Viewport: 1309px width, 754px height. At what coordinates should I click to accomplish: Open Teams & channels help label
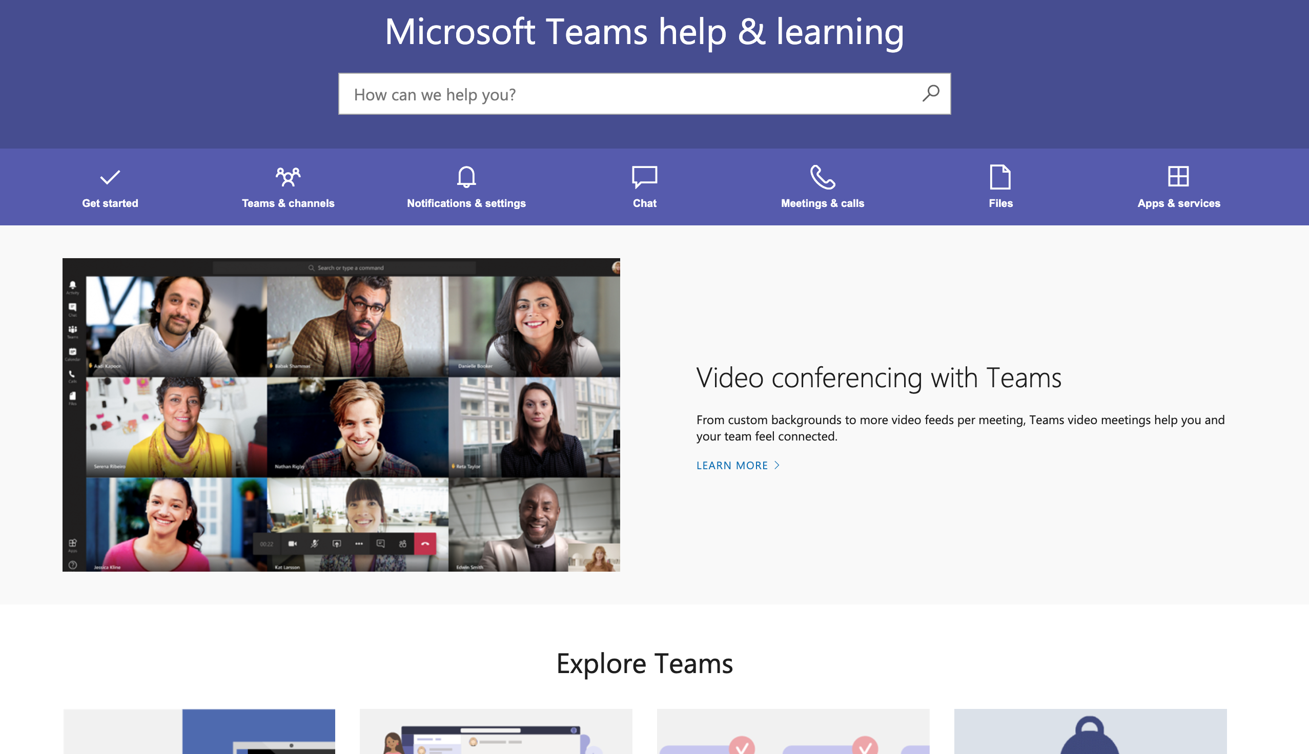[x=288, y=203]
